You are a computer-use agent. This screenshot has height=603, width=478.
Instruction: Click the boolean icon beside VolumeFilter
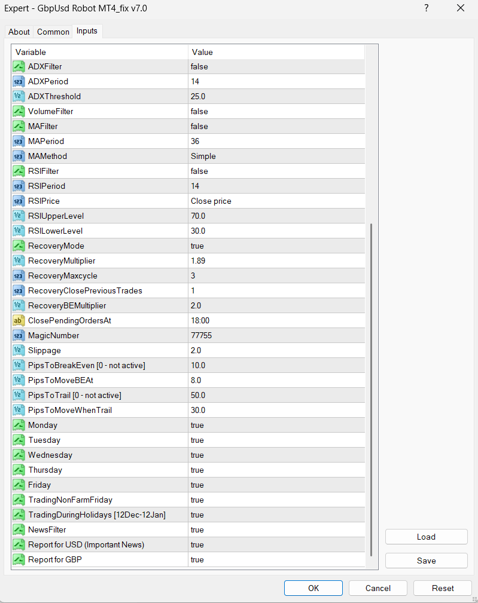(x=19, y=112)
